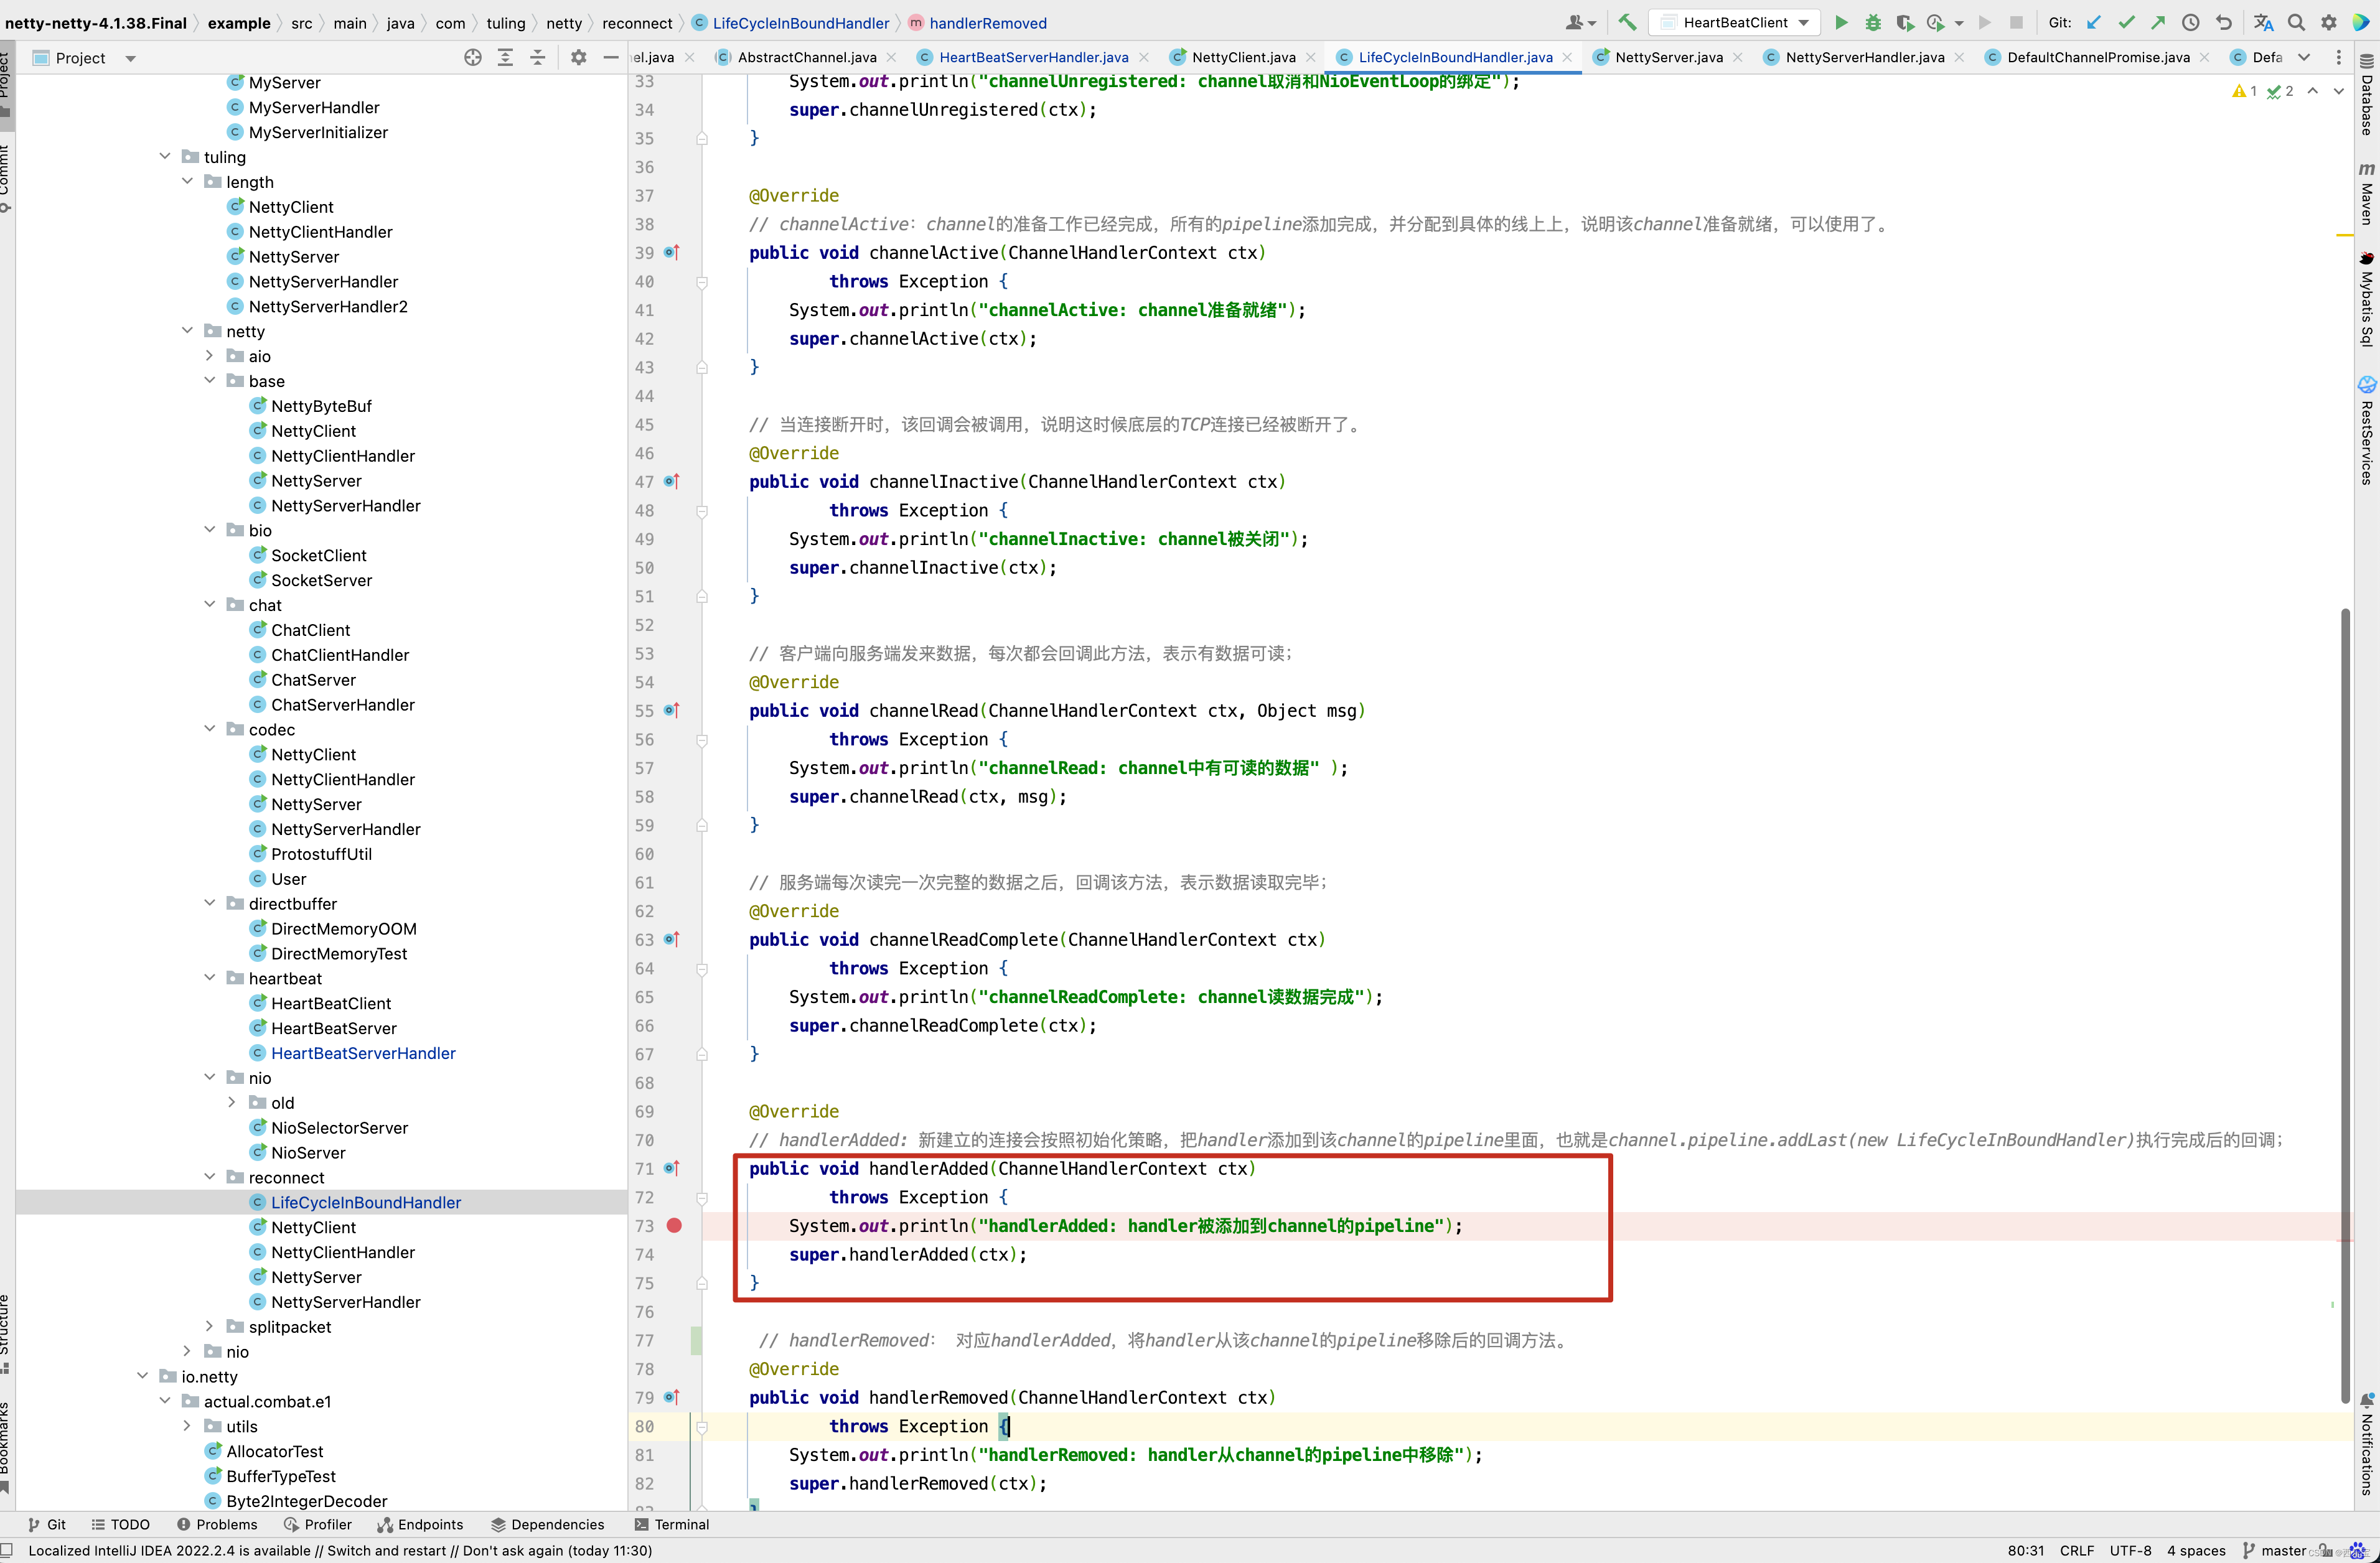Expand the splitpacket package folder

pyautogui.click(x=210, y=1327)
